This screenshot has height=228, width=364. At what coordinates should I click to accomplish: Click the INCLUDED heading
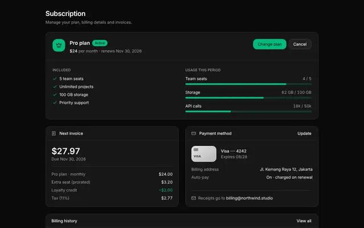pyautogui.click(x=61, y=70)
